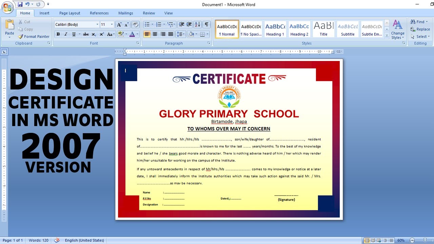Click the Zoom Out minus button

coord(412,240)
